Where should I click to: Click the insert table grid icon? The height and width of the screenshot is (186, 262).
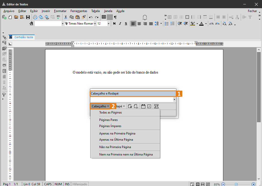(104, 17)
